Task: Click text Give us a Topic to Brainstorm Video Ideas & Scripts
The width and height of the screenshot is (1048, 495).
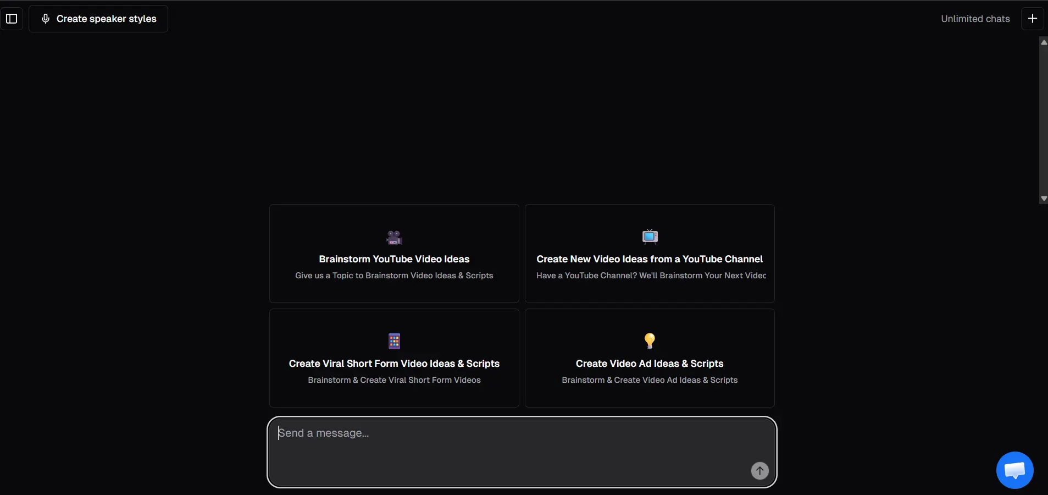Action: point(394,276)
